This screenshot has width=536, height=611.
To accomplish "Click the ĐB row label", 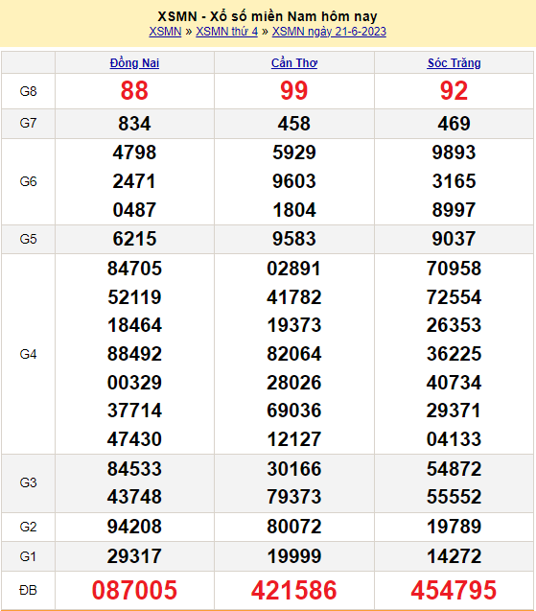I will 28,590.
